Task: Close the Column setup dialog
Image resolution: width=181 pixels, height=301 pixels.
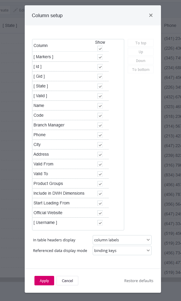Action: click(151, 15)
